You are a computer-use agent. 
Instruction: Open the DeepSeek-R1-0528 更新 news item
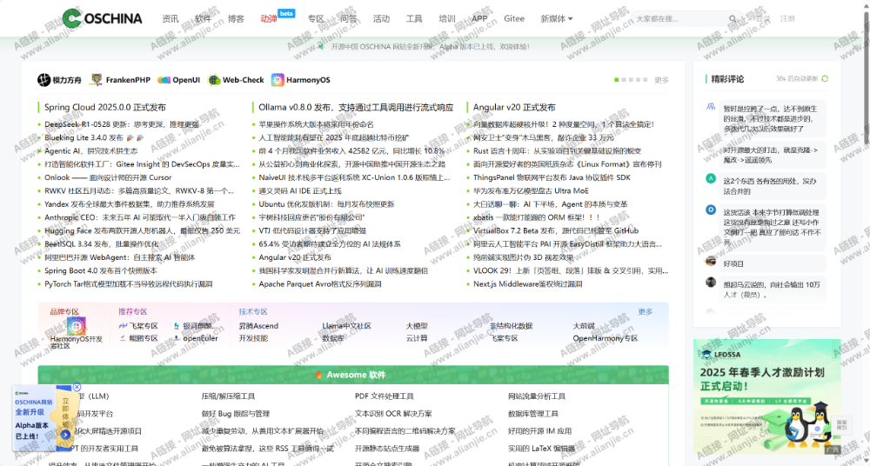(122, 124)
